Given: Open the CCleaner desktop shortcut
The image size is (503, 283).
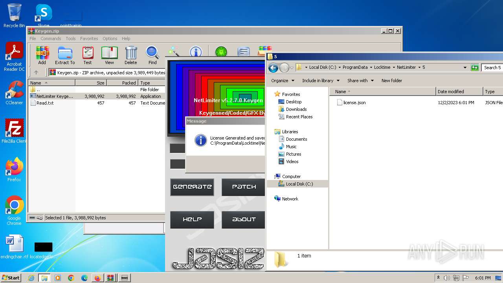Looking at the screenshot, I should click(14, 93).
